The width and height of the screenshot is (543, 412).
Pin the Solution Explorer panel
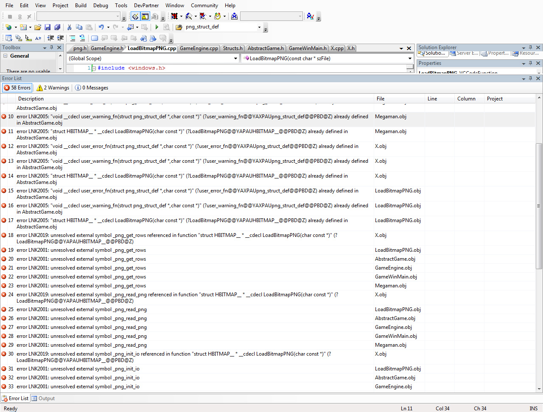(529, 47)
